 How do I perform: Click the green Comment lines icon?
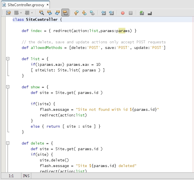(142, 13)
